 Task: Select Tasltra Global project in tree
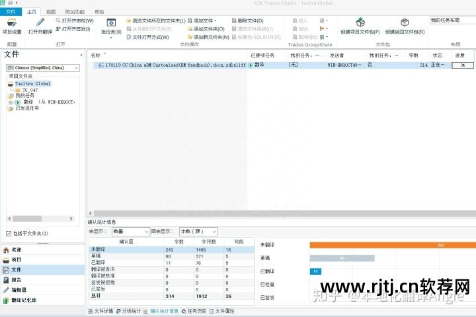(33, 83)
